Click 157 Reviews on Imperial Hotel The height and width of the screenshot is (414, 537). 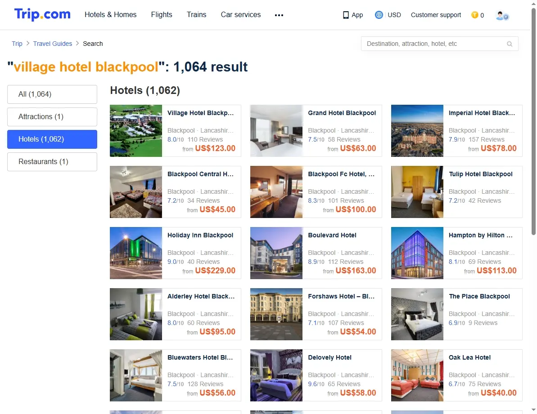(487, 140)
